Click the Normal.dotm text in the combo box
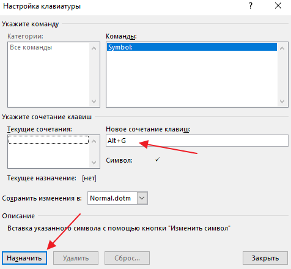 (110, 198)
